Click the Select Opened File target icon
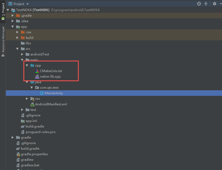222x170 pixels. 199,4
